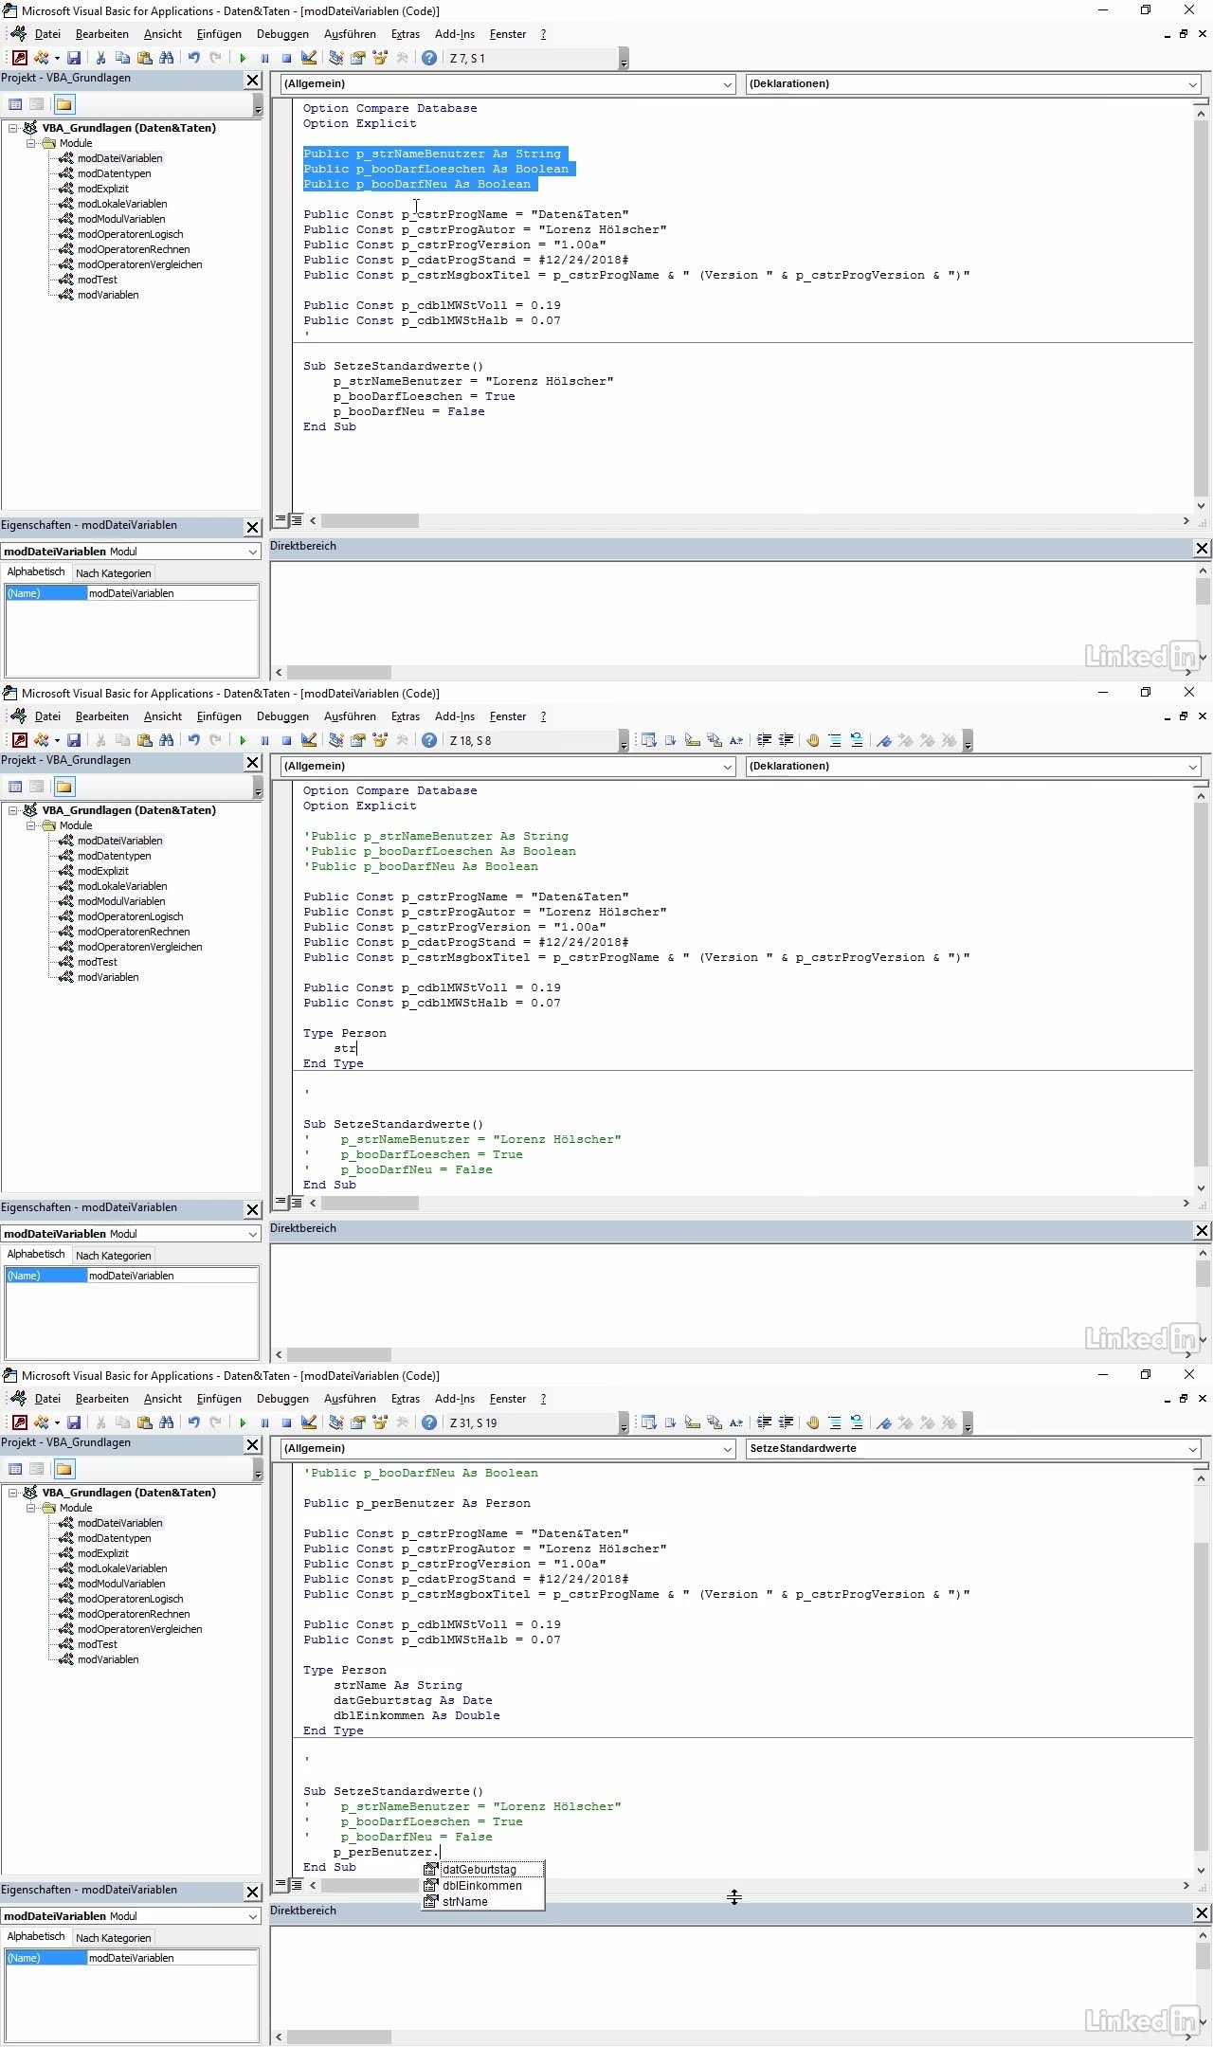Viewport: 1213px width, 2047px height.
Task: Click comment block icon in Z 18, S 8 toolbar
Action: pyautogui.click(x=835, y=740)
